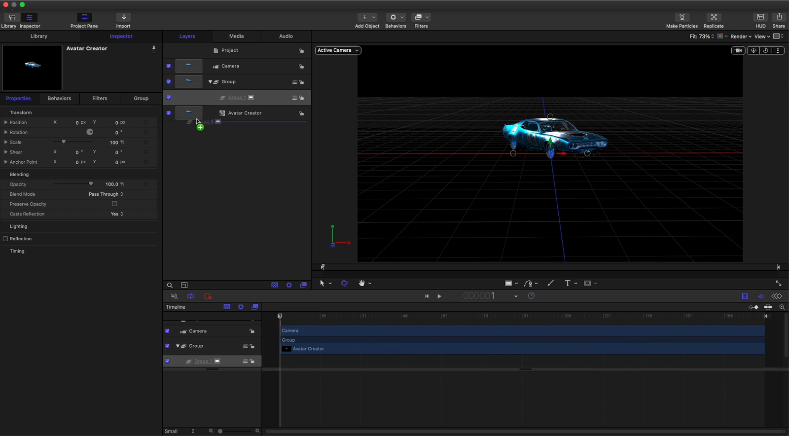Open the Fit 73% zoom dropdown
Screen dimensions: 789x436
point(701,36)
